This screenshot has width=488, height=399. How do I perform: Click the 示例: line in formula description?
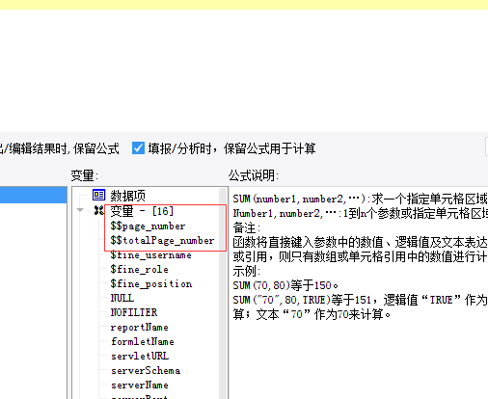(247, 271)
